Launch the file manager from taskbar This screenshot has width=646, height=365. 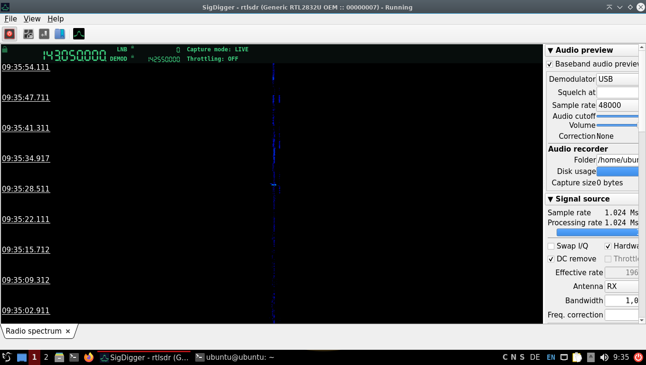tap(59, 357)
